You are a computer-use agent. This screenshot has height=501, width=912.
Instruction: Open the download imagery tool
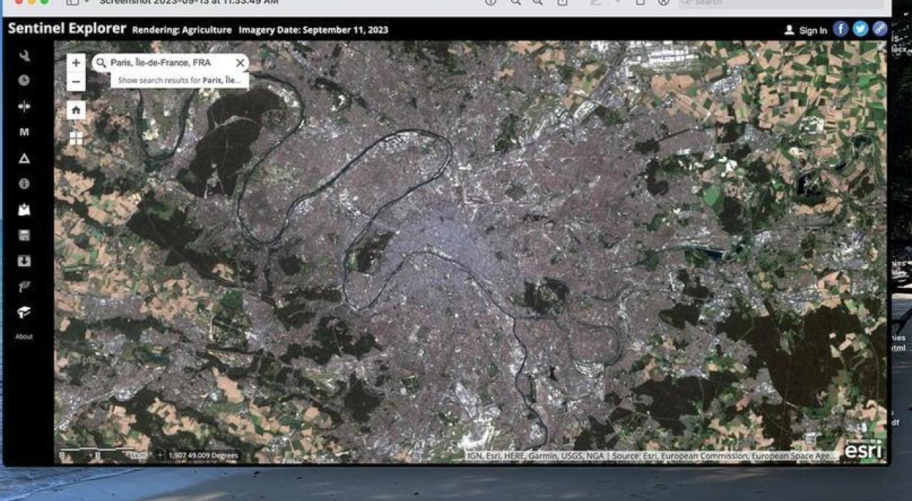24,261
